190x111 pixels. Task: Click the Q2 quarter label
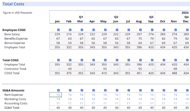pyautogui.click(x=116, y=17)
